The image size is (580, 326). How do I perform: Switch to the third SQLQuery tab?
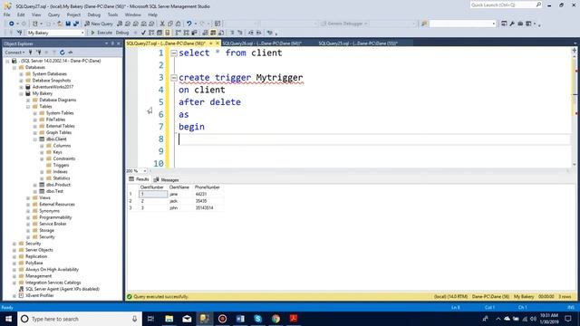(x=358, y=43)
